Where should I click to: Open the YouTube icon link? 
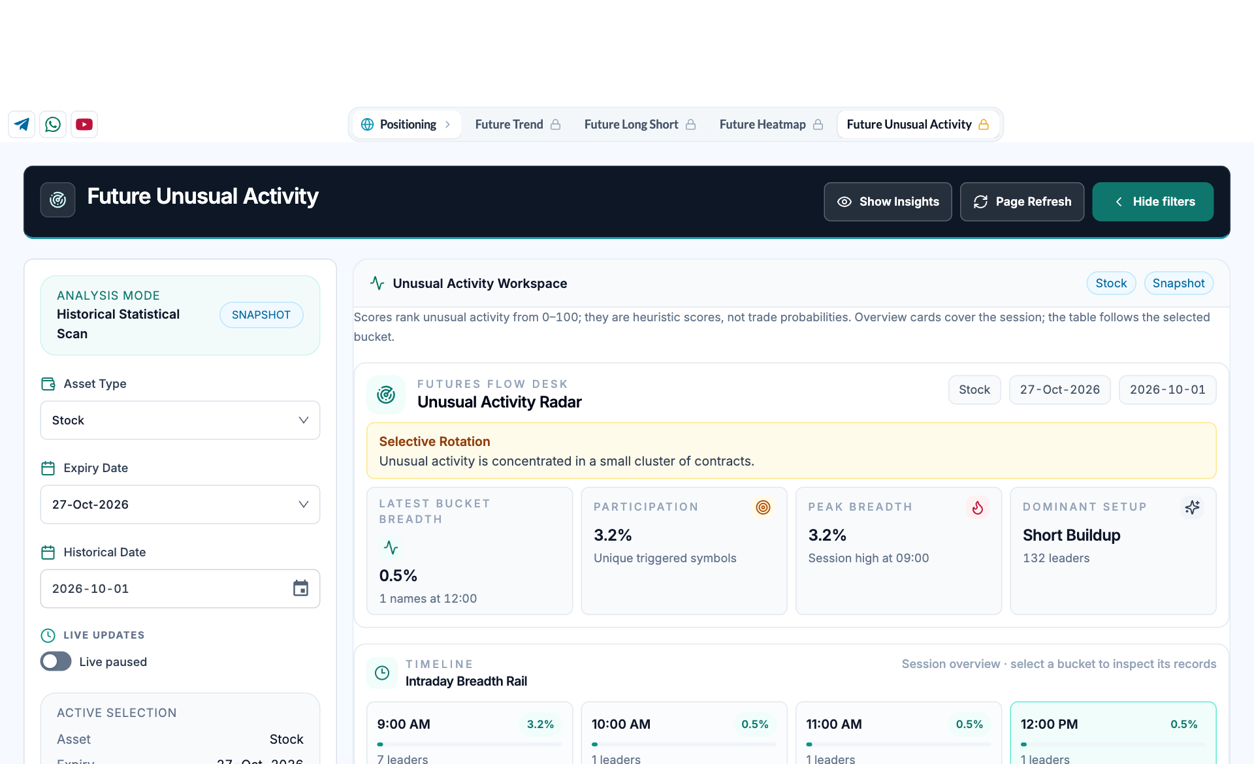click(x=84, y=124)
